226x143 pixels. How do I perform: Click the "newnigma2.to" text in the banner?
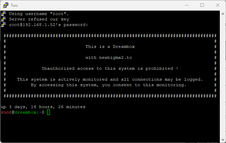(x=116, y=58)
